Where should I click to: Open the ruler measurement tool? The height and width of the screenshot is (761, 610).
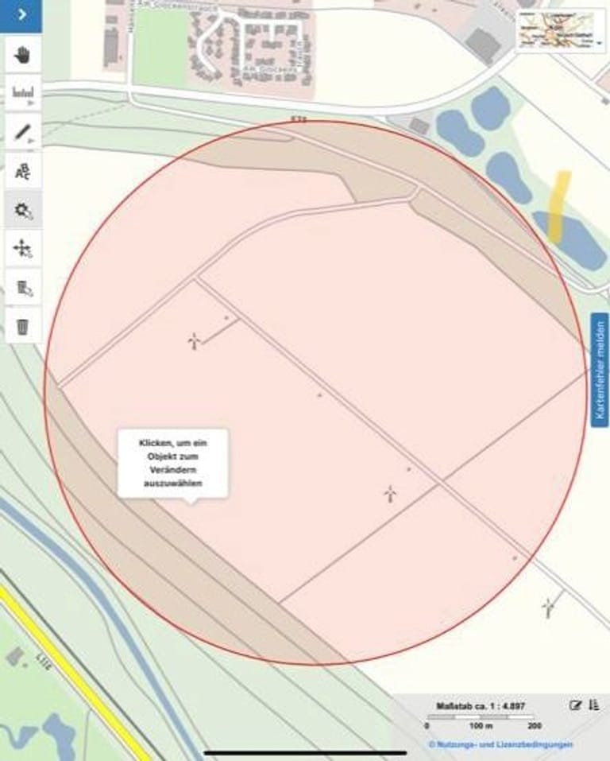click(23, 94)
